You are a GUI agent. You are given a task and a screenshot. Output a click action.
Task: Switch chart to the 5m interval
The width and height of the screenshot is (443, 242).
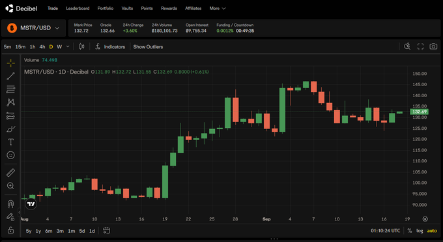(8, 47)
